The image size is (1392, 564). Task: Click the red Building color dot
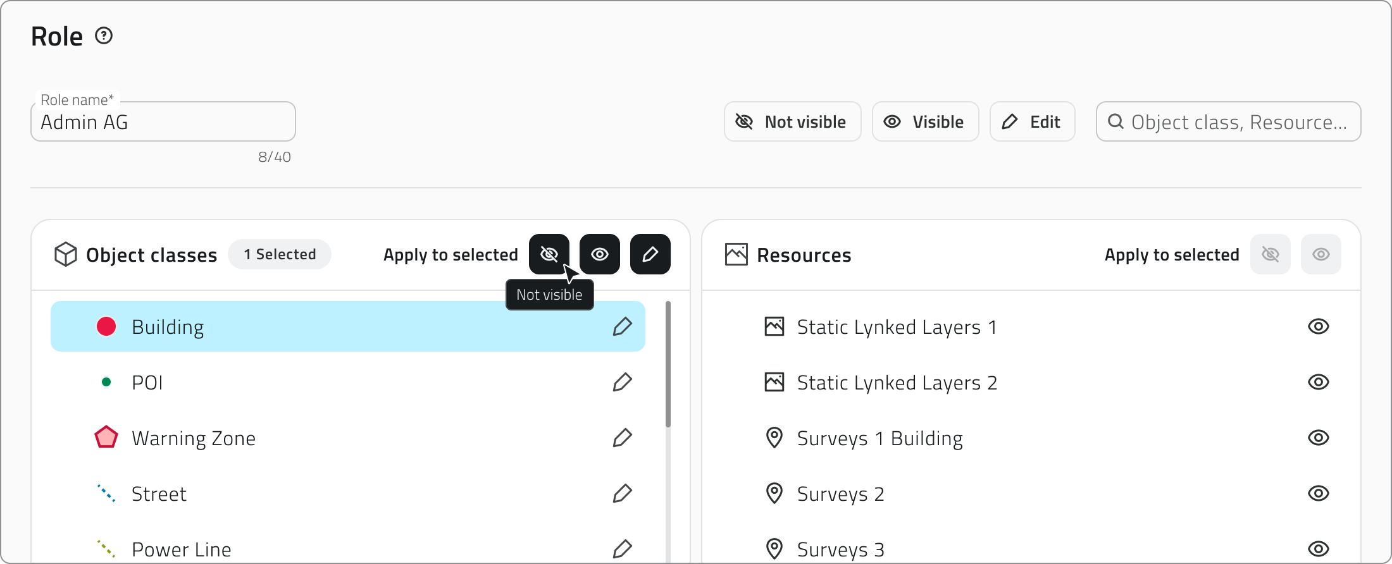pos(106,326)
